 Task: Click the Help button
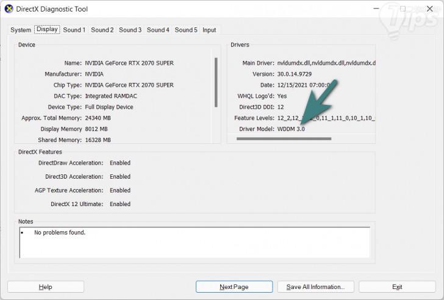point(46,287)
